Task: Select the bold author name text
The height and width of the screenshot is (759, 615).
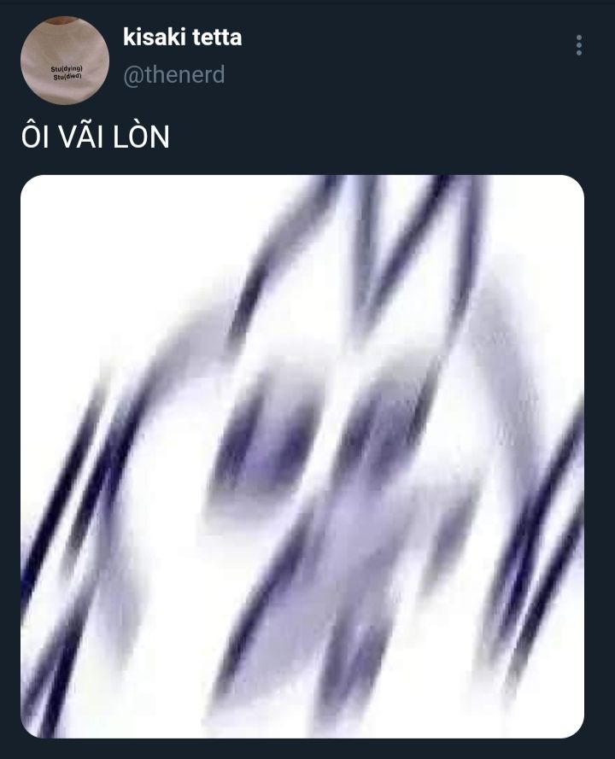Action: [x=182, y=38]
